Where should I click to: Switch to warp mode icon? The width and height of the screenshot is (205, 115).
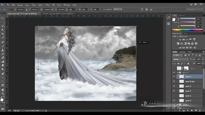point(142,10)
